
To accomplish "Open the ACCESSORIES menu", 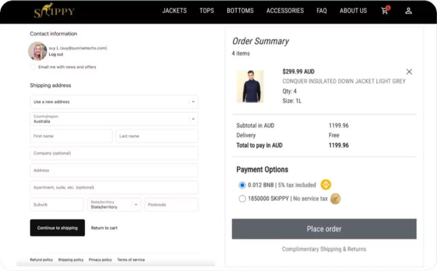I will click(x=285, y=11).
